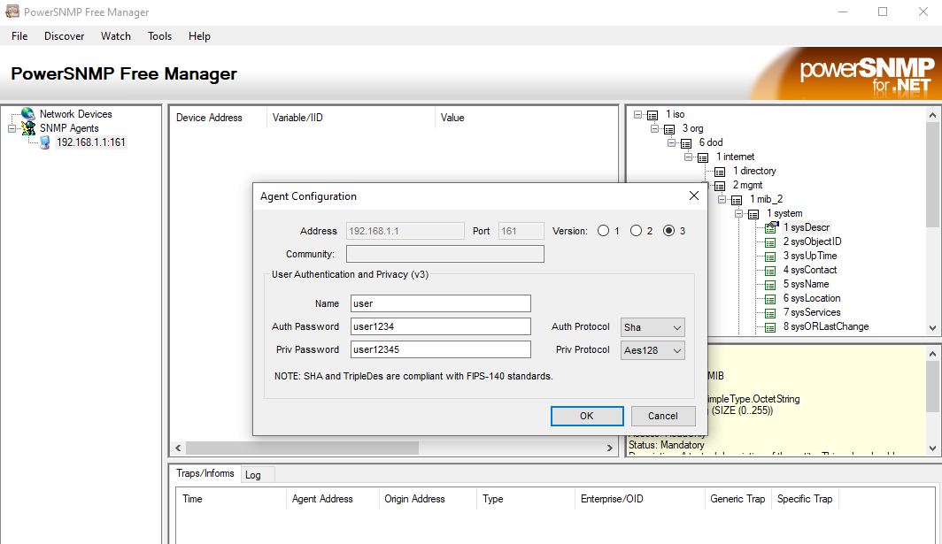Click the right arrow of horizontal scrollbar
The height and width of the screenshot is (544, 942).
click(610, 448)
